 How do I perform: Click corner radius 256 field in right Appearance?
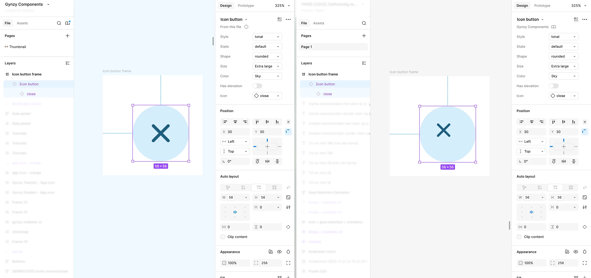[x=564, y=263]
